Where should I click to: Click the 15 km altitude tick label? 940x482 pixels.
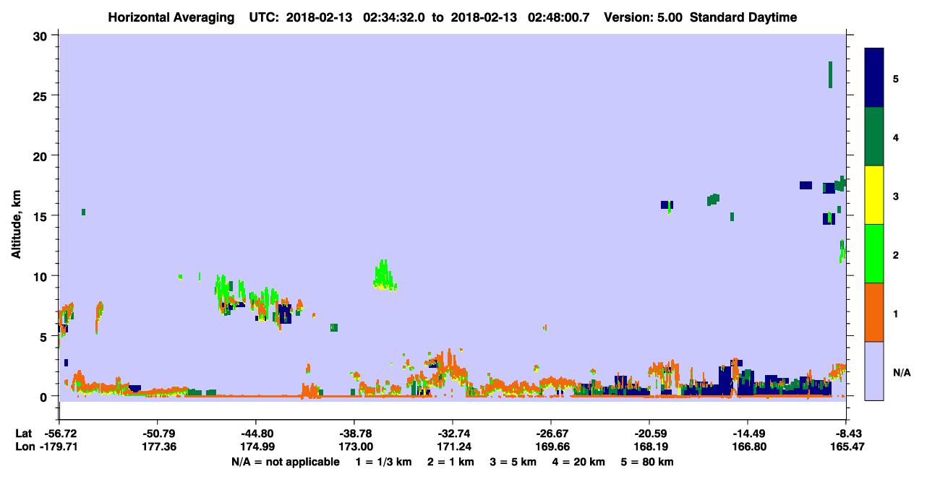pyautogui.click(x=42, y=215)
